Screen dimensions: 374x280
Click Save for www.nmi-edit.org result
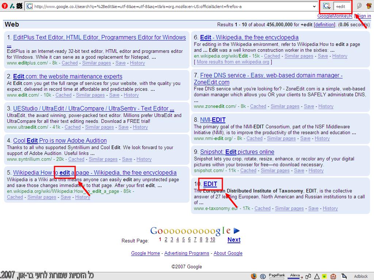(305, 139)
